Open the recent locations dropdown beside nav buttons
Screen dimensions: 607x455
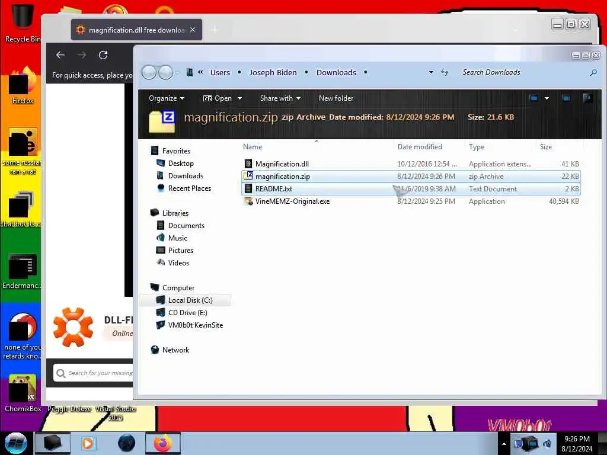(x=177, y=72)
